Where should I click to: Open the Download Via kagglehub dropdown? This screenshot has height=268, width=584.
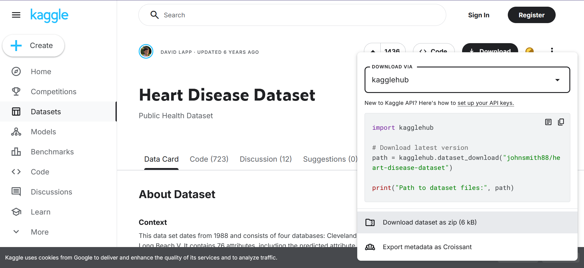tap(467, 80)
